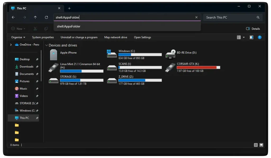The width and height of the screenshot is (271, 158).
Task: Open System properties
Action: point(43,37)
